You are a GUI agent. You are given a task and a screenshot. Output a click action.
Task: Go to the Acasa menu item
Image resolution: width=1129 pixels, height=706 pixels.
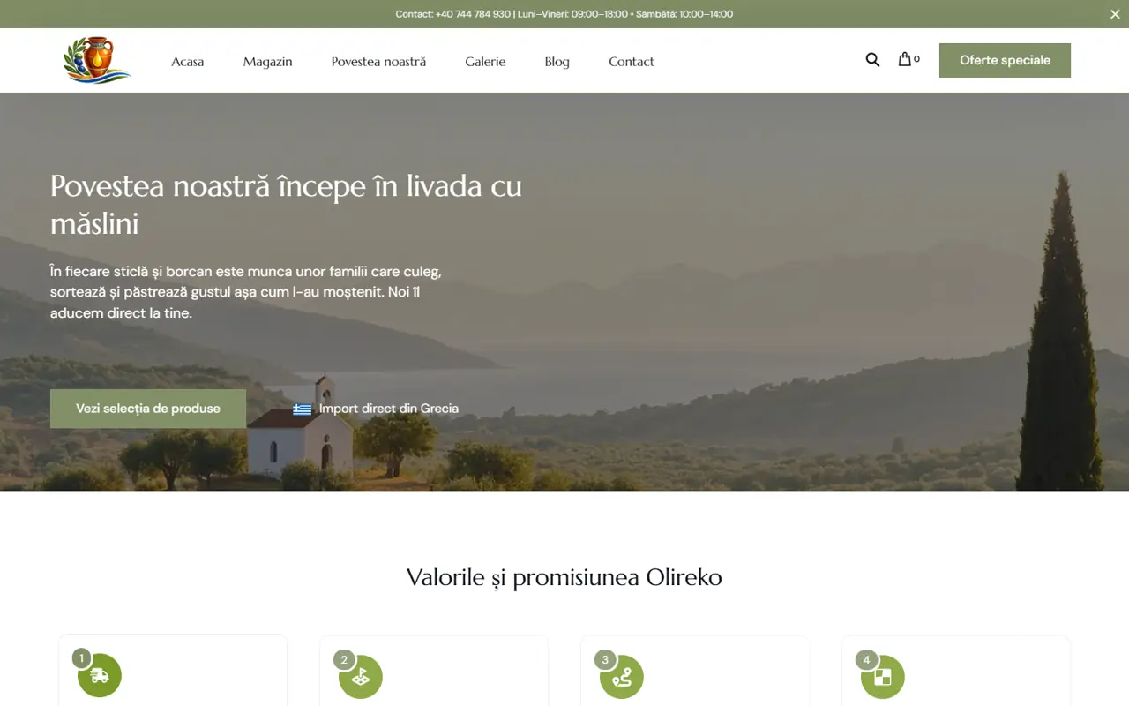tap(188, 62)
